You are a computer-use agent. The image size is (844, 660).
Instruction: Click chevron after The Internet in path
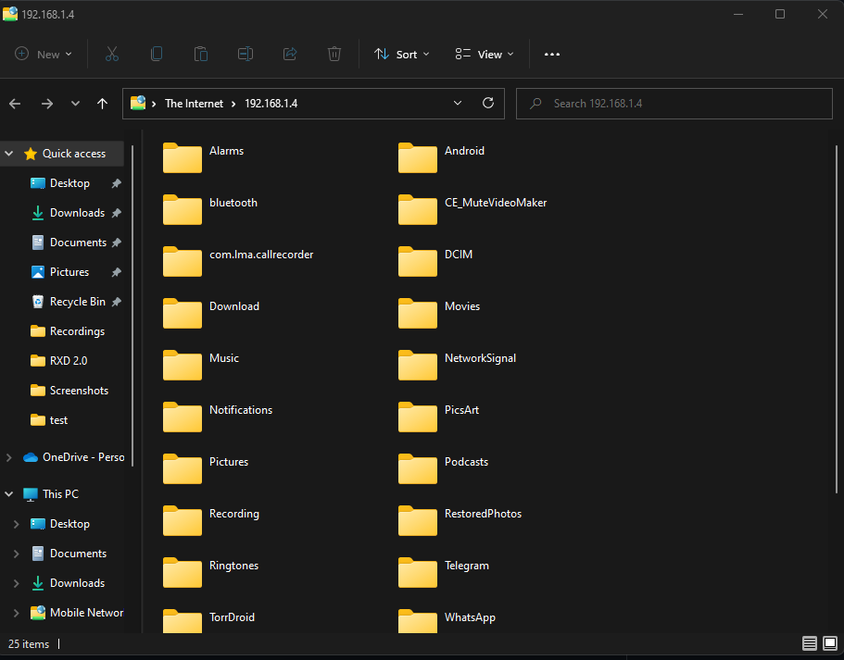click(x=233, y=104)
